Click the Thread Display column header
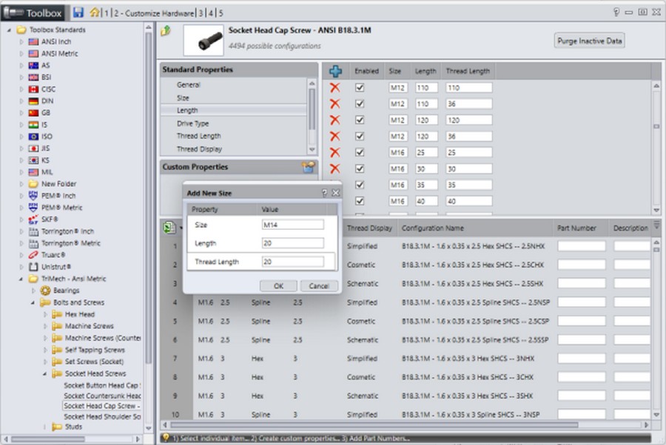Image resolution: width=666 pixels, height=445 pixels. click(x=369, y=228)
